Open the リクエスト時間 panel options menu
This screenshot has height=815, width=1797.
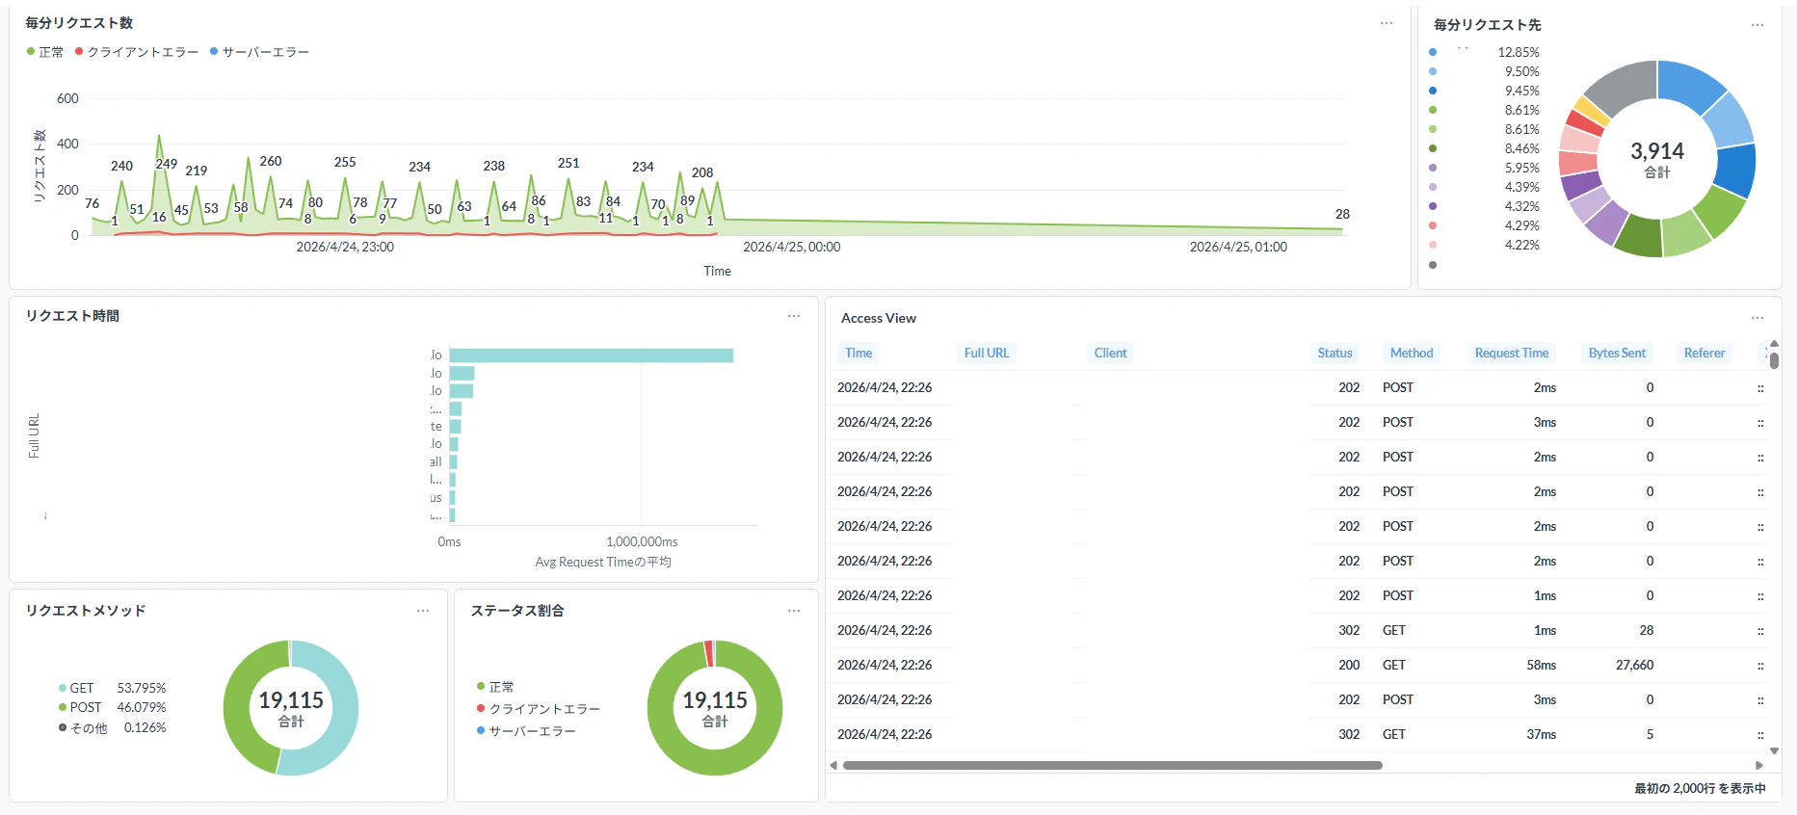[x=793, y=316]
